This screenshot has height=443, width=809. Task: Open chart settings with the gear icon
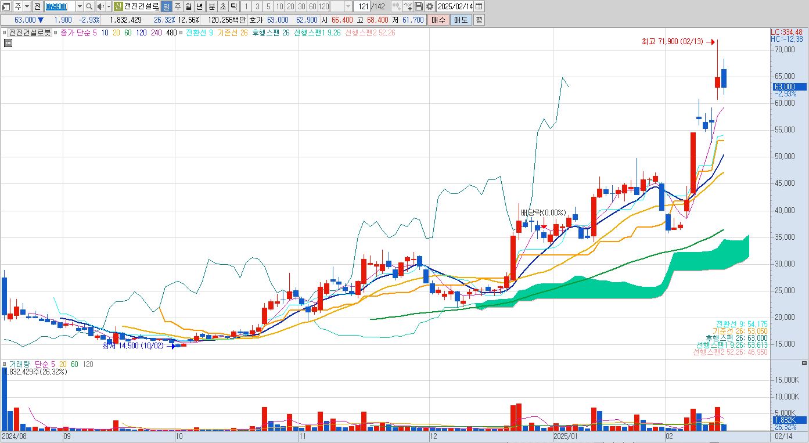[430, 6]
